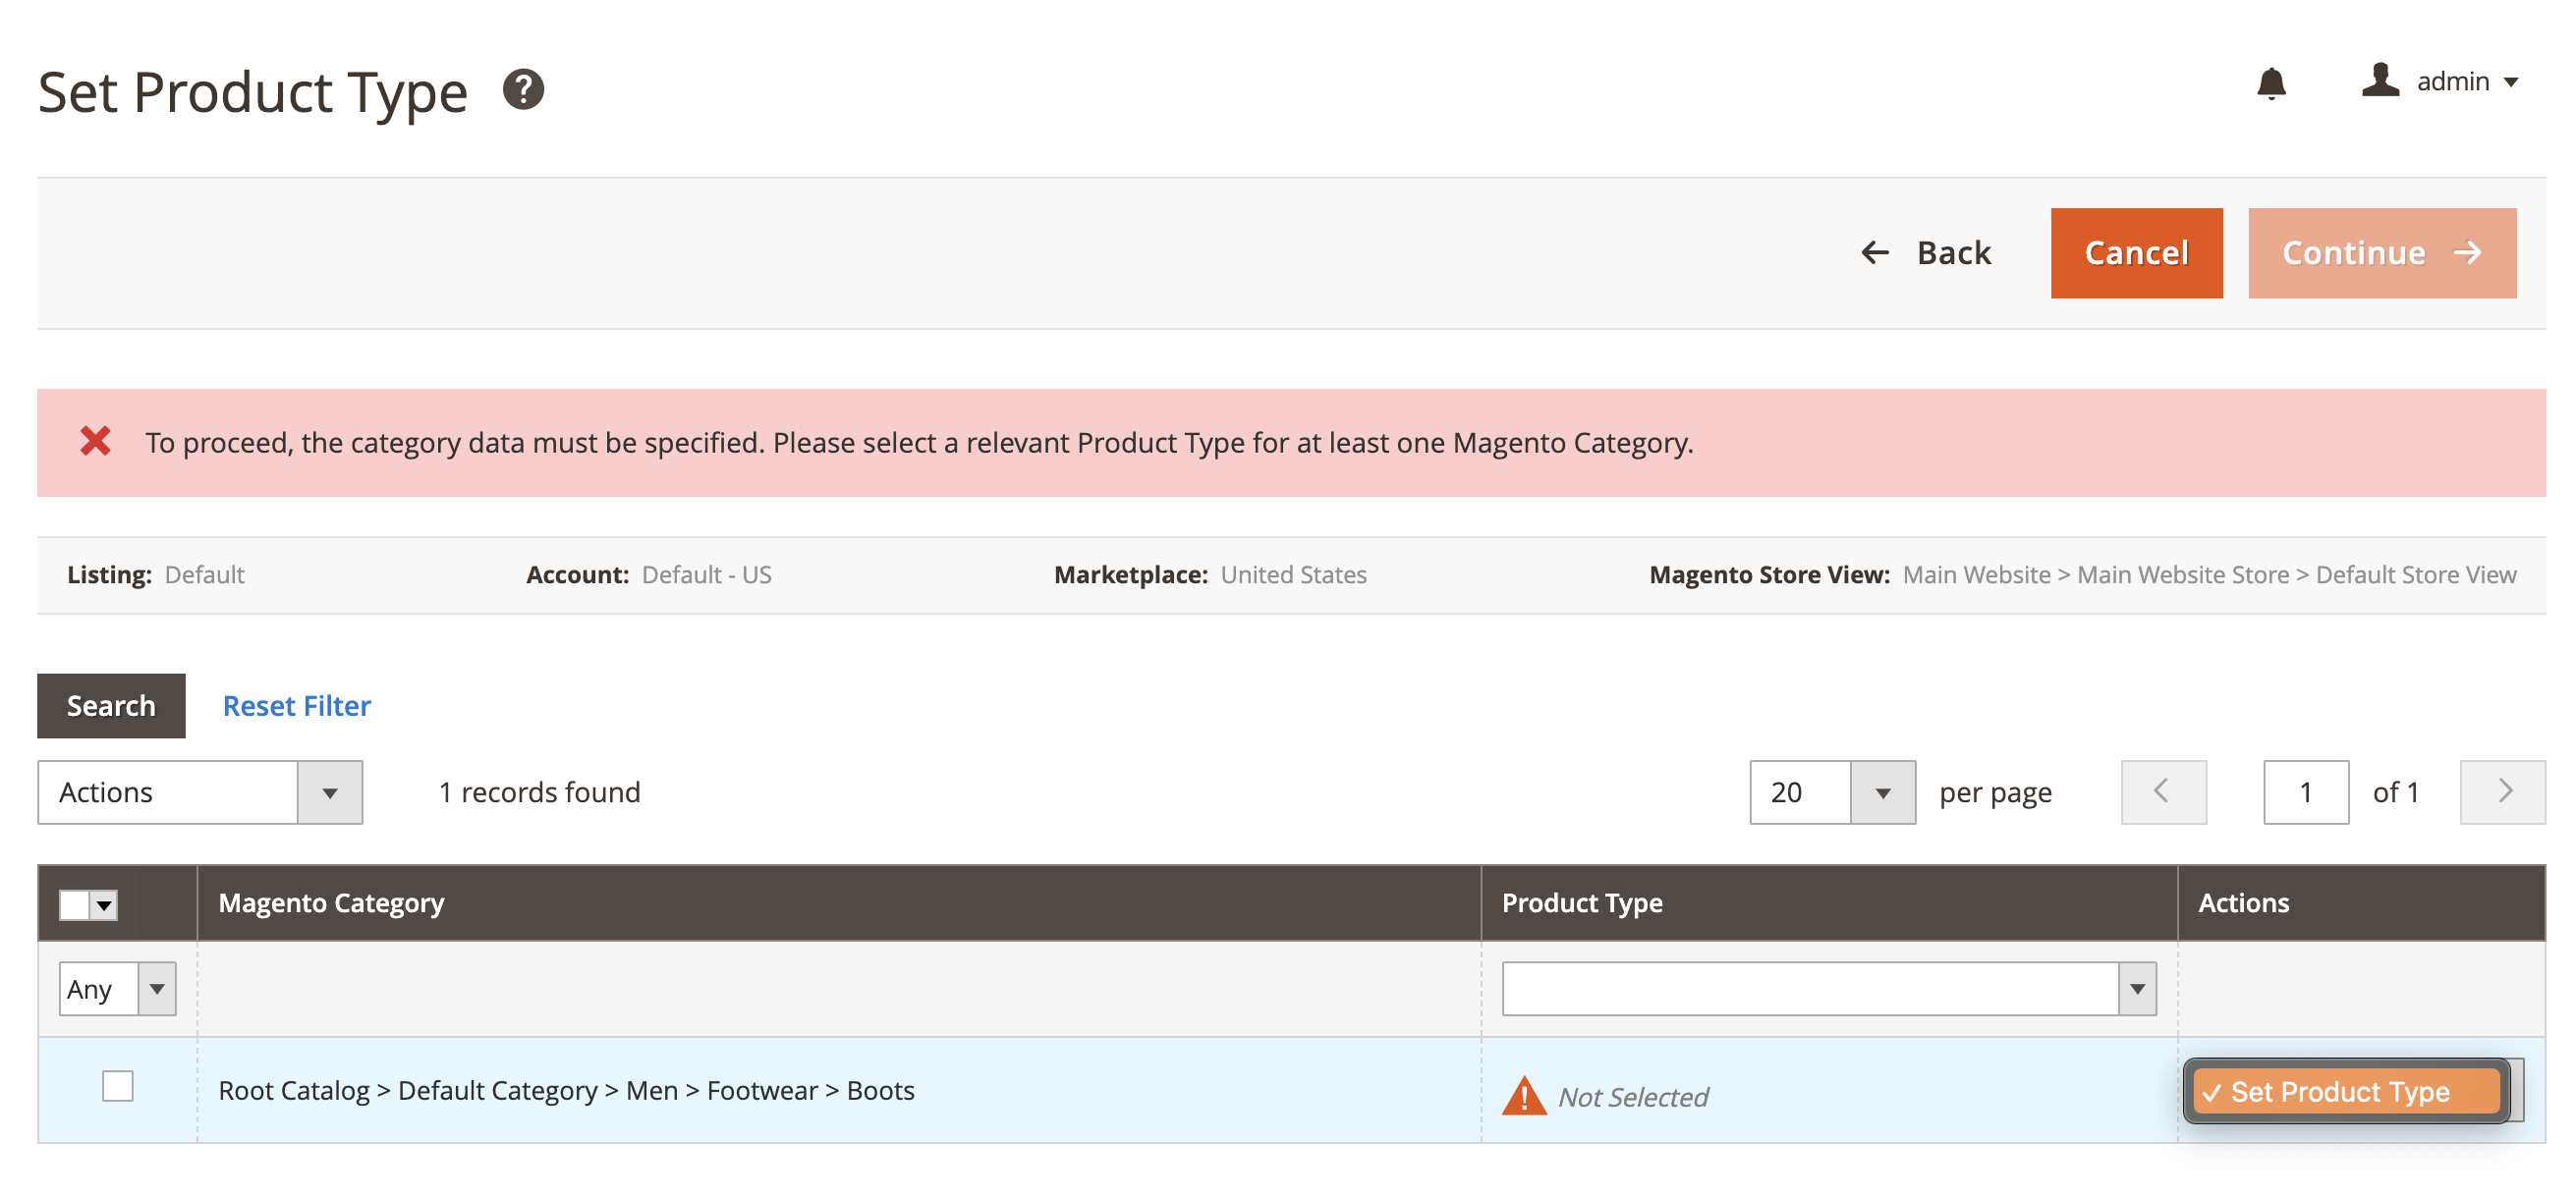Toggle the checkbox column mass-select arrow
Viewport: 2576px width, 1196px height.
[x=103, y=904]
